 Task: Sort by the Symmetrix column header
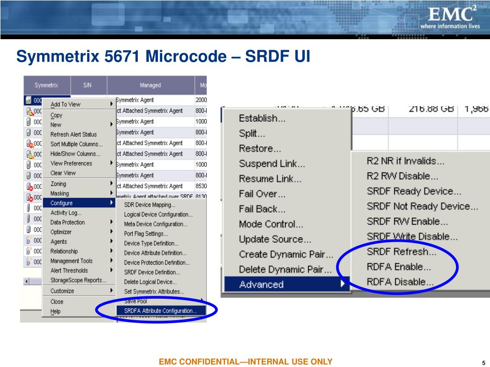47,85
